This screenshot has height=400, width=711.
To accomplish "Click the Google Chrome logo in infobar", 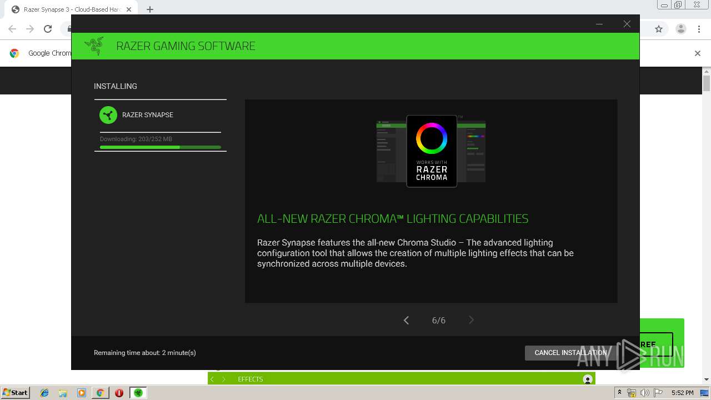I will click(14, 53).
